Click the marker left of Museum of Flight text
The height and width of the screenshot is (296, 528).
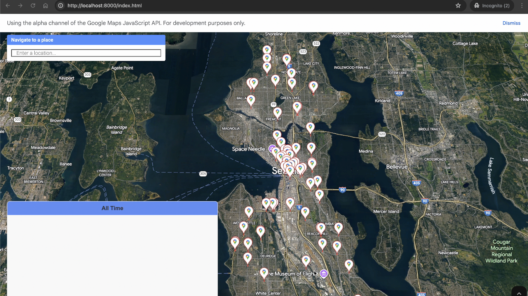(x=264, y=273)
